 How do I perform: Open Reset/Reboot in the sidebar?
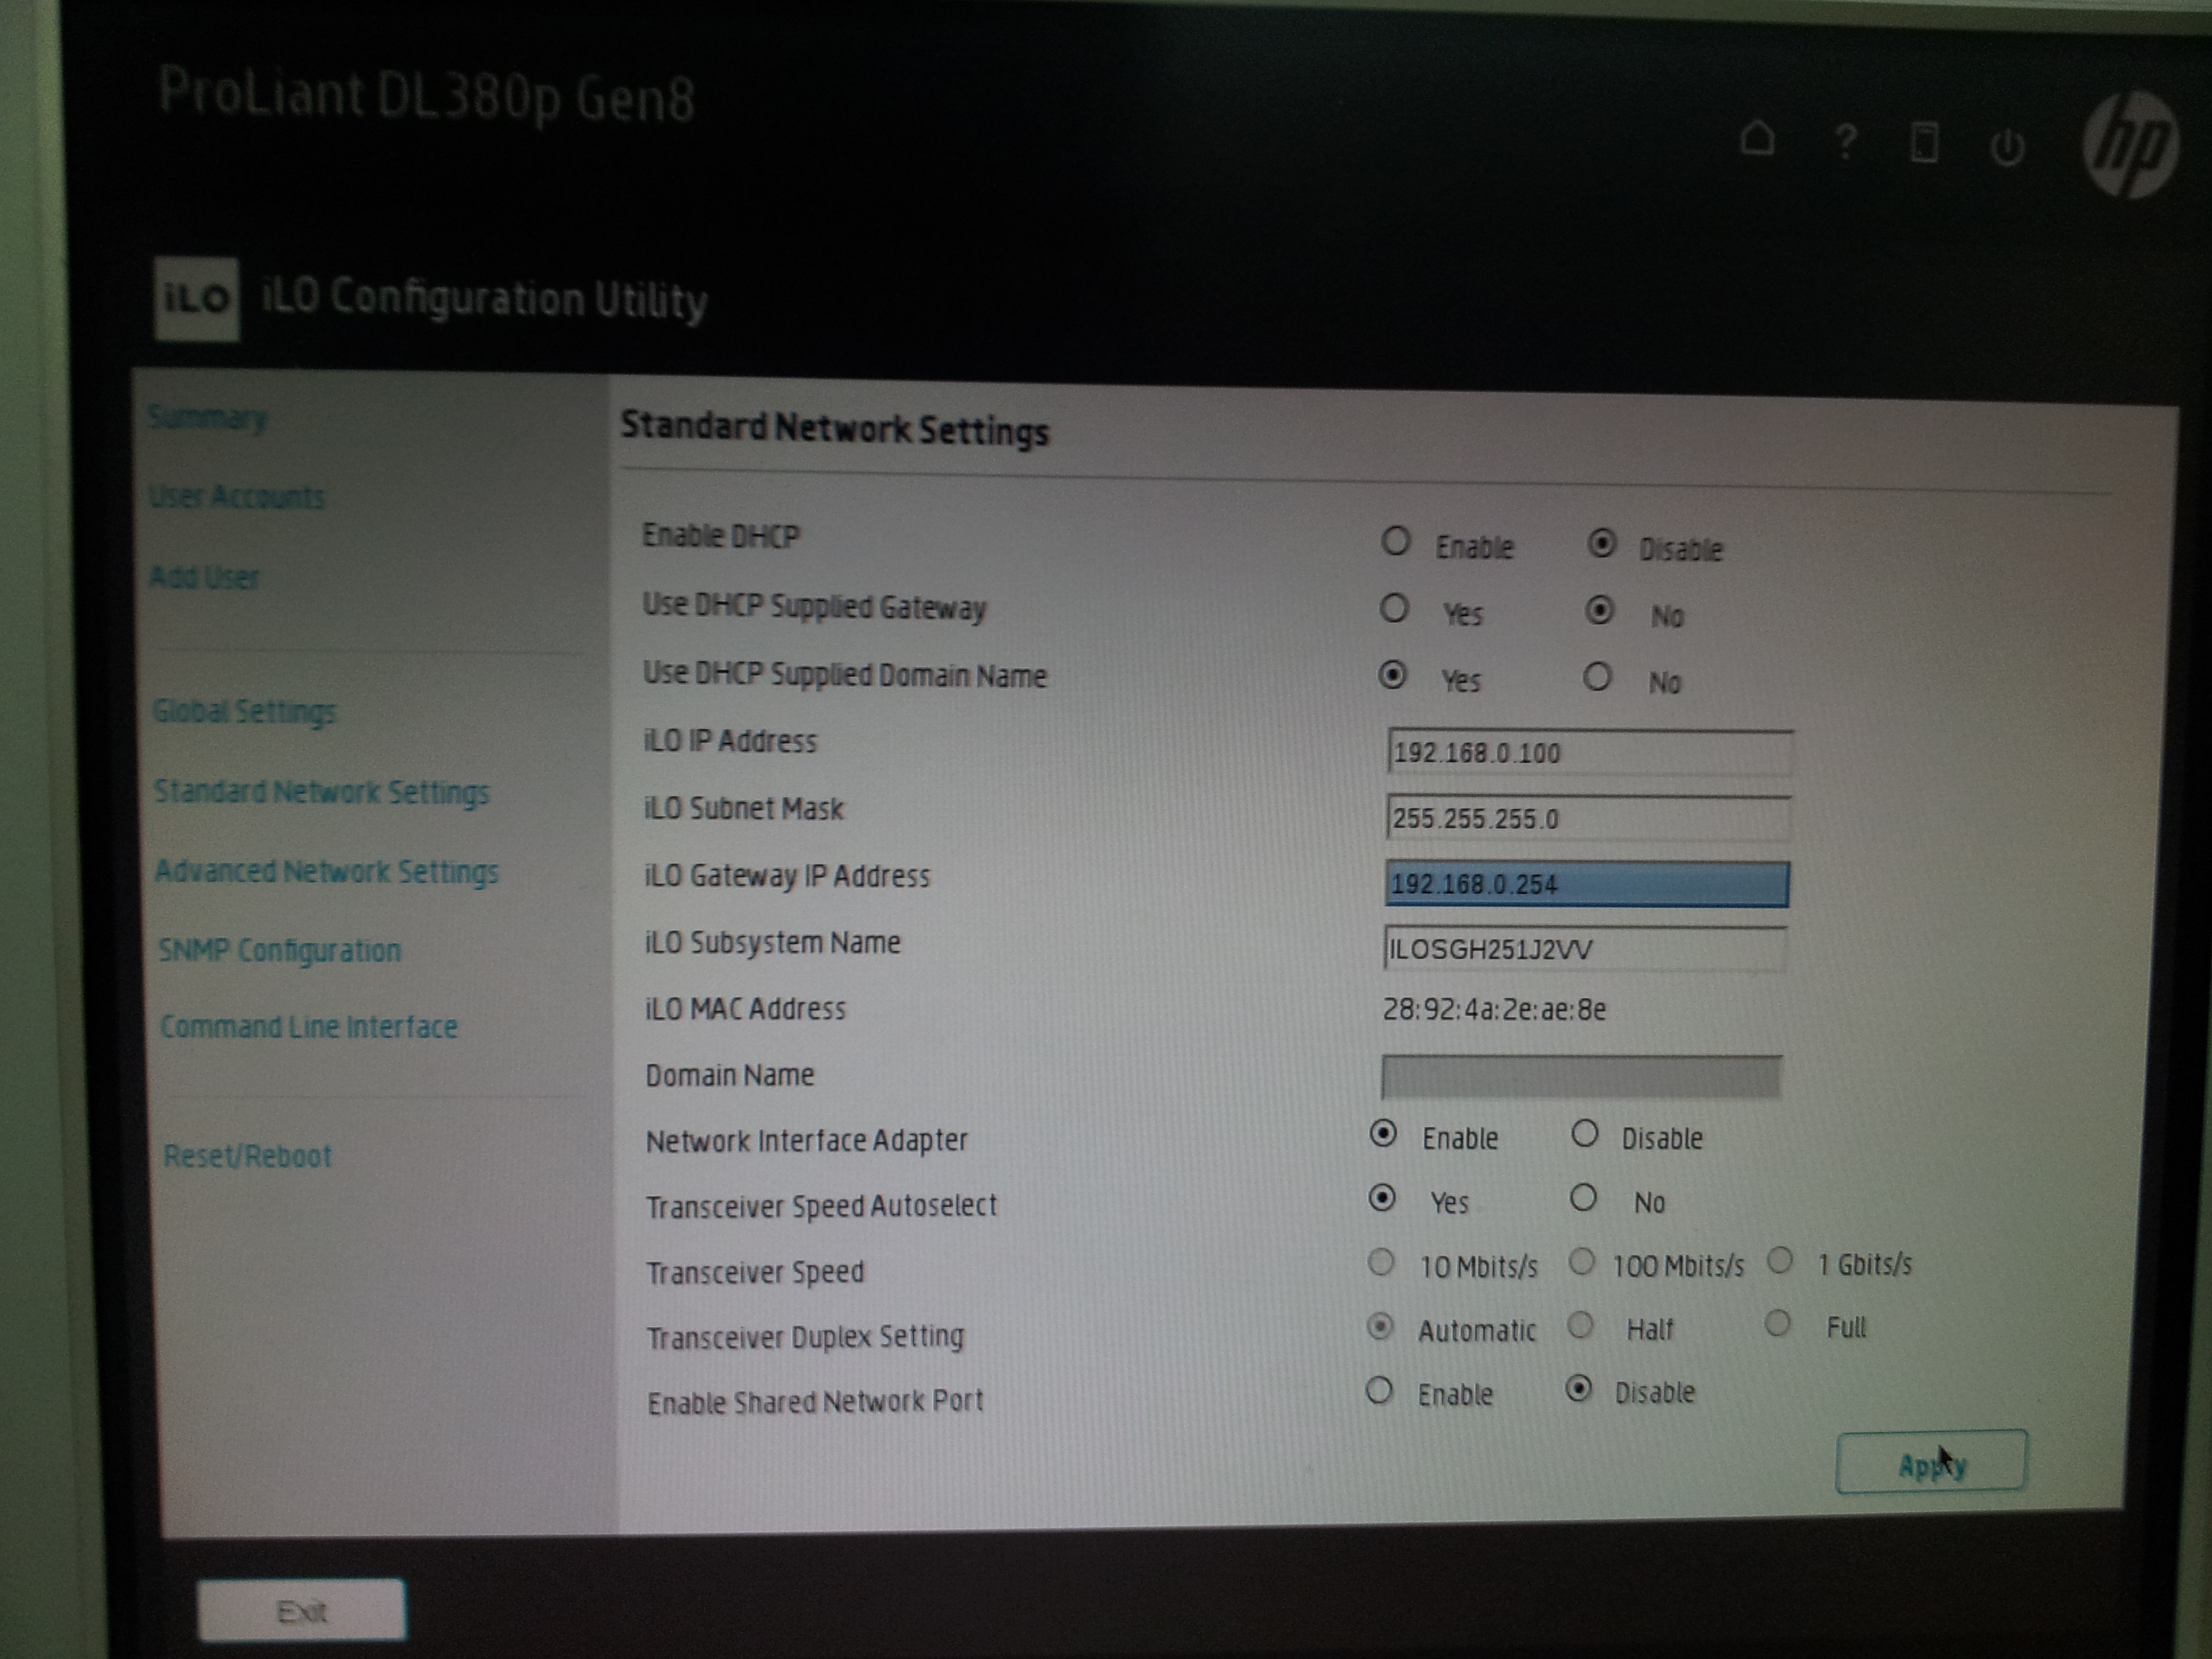coord(247,1156)
